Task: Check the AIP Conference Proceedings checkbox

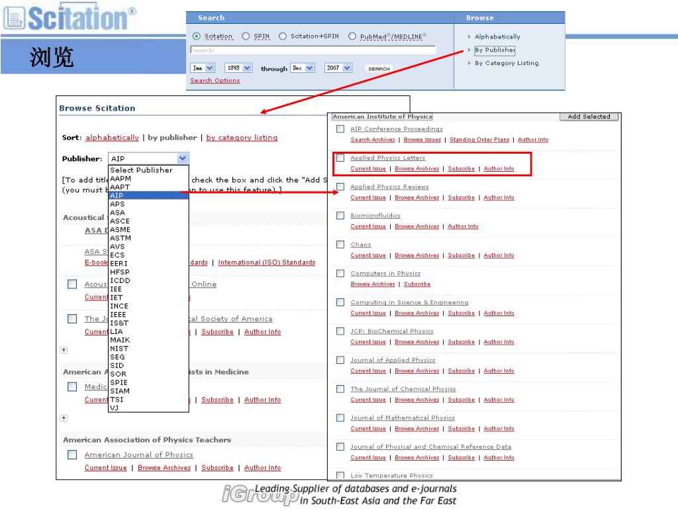Action: click(x=340, y=129)
